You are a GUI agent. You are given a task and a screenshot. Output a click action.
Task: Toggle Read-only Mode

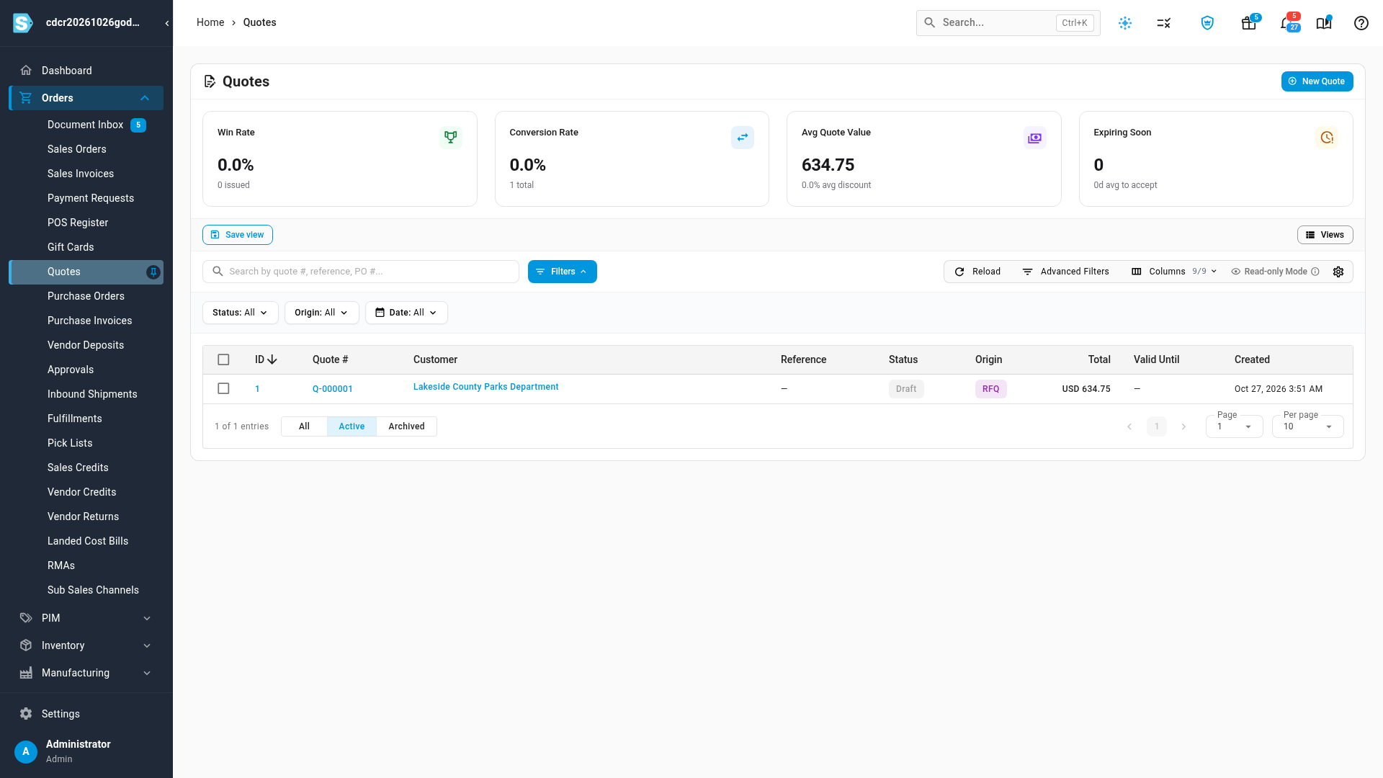pyautogui.click(x=1275, y=272)
